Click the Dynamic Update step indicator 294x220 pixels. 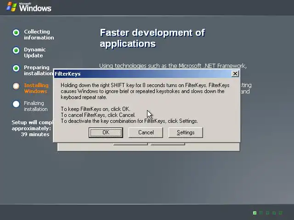click(x=16, y=50)
